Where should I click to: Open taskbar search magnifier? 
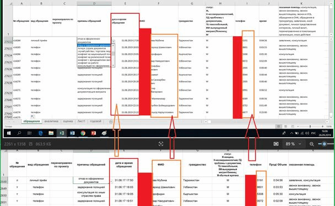click(x=19, y=133)
